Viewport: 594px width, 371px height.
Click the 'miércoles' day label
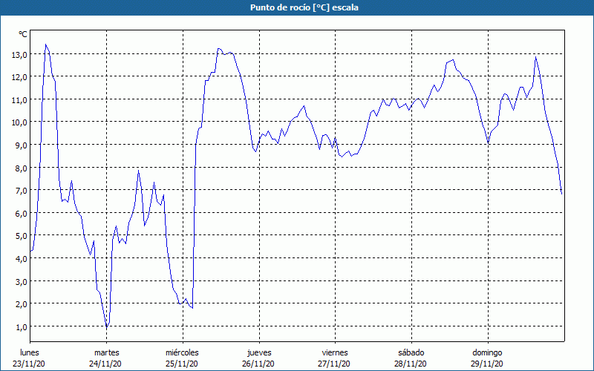click(182, 352)
